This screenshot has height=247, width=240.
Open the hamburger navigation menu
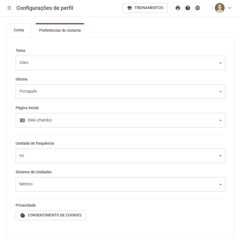click(9, 8)
